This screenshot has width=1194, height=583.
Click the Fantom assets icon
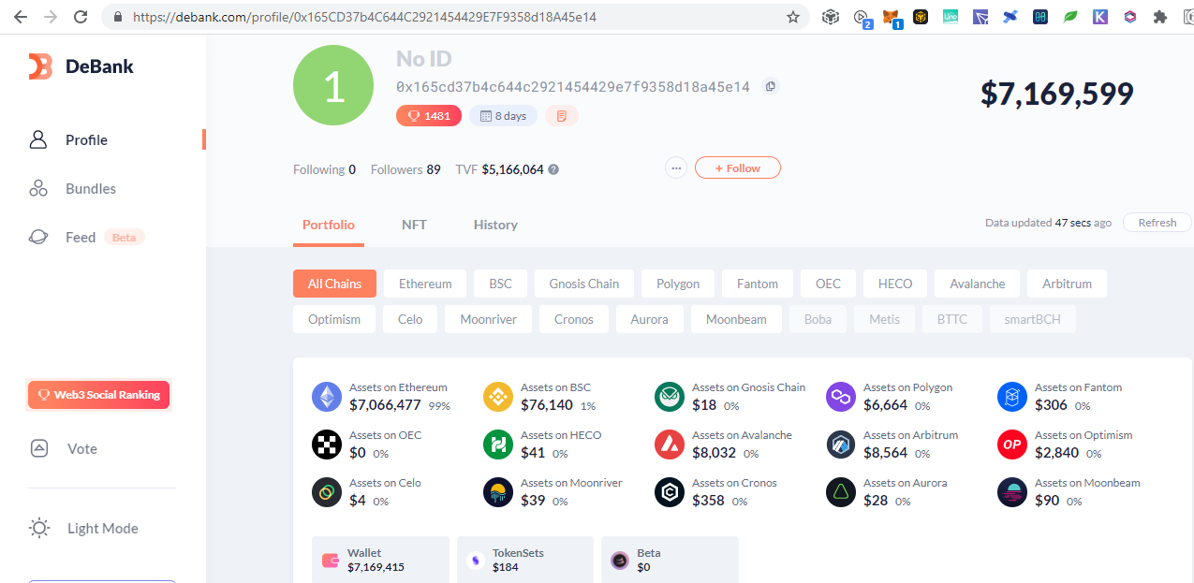(x=1012, y=397)
